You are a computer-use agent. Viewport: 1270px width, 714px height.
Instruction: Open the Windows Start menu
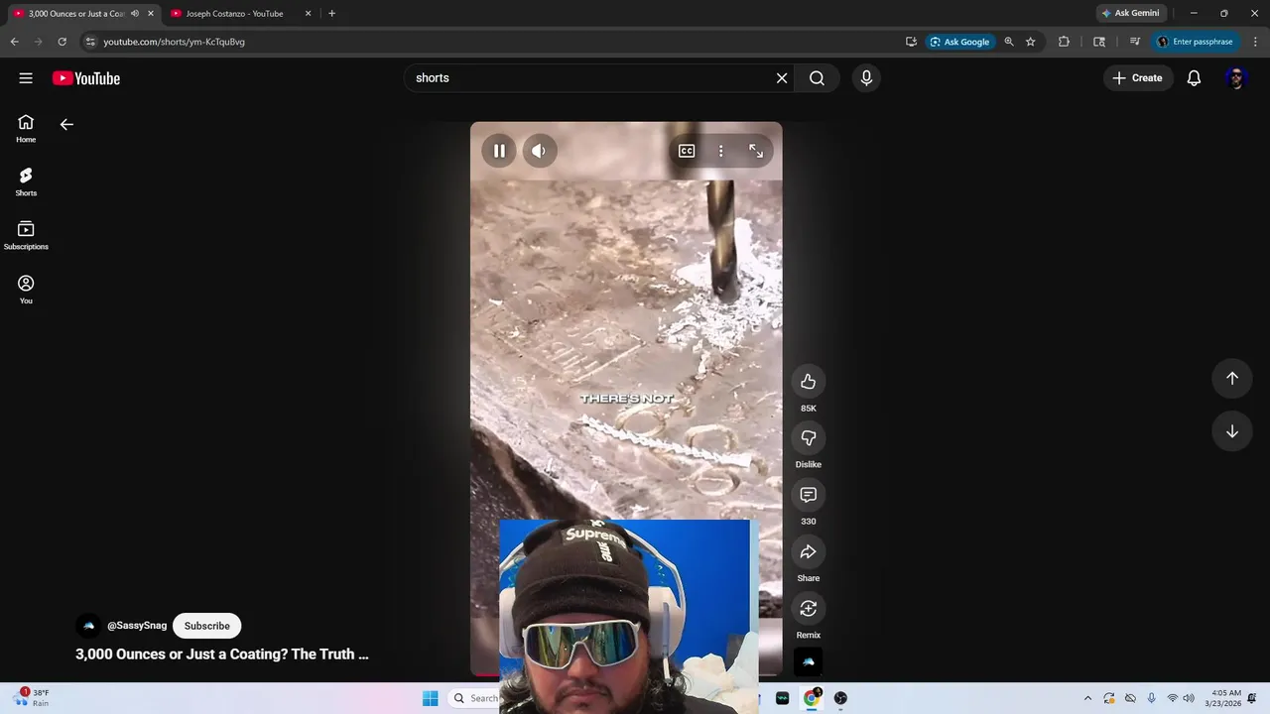(430, 698)
